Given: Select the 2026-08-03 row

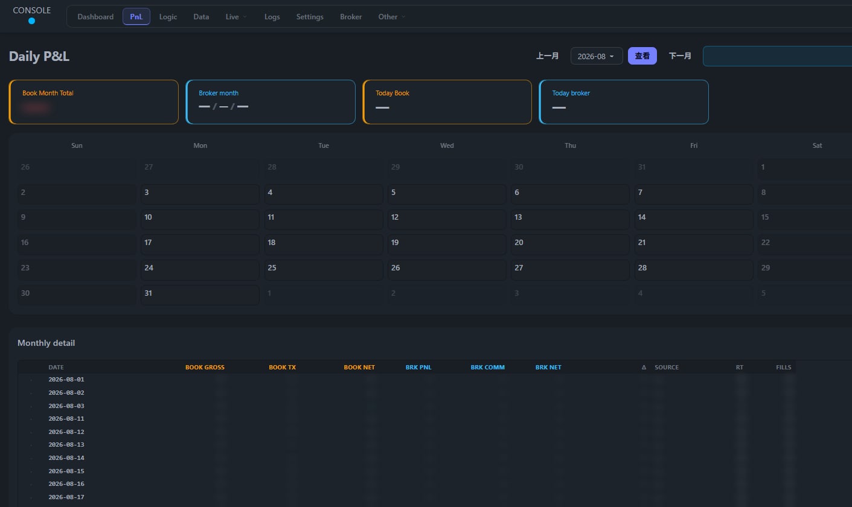Looking at the screenshot, I should click(x=406, y=406).
